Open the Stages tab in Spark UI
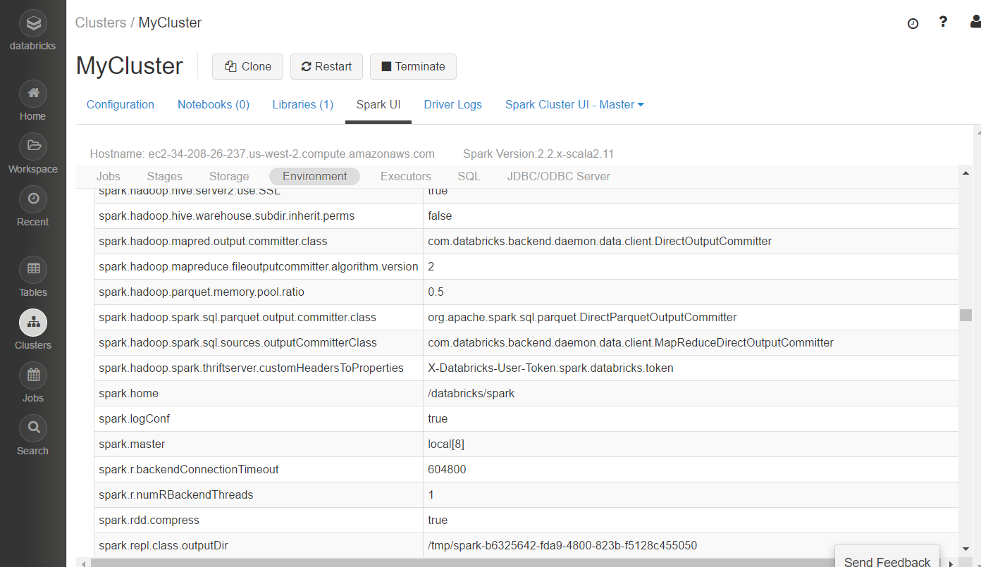This screenshot has width=981, height=567. [x=165, y=176]
